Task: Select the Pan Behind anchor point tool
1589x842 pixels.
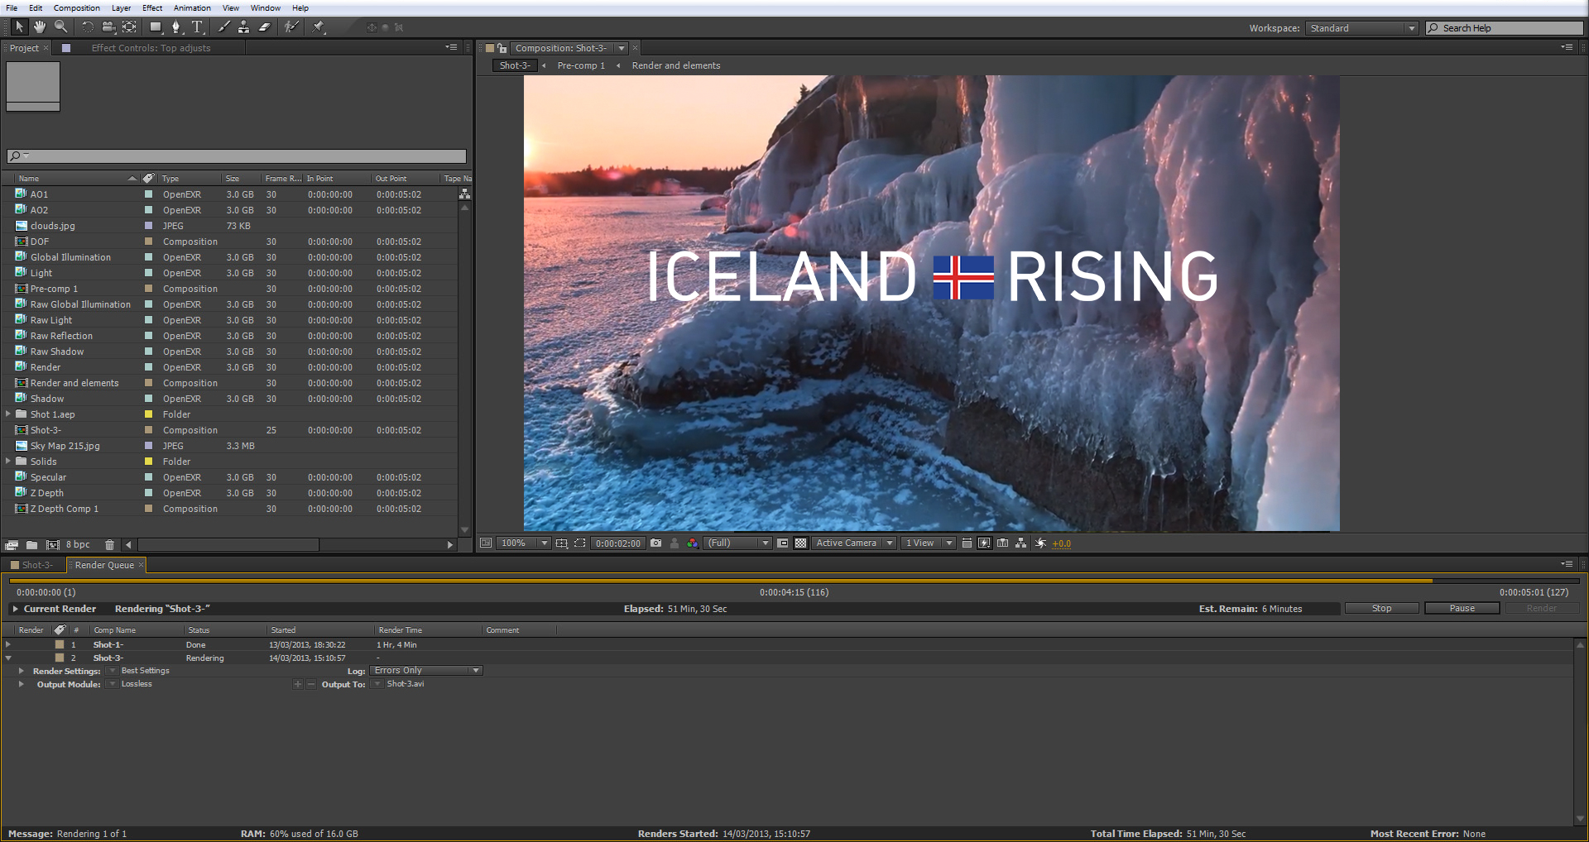Action: point(129,26)
